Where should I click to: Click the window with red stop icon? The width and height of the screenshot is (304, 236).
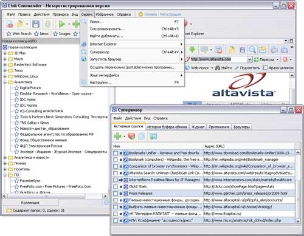coord(218,50)
